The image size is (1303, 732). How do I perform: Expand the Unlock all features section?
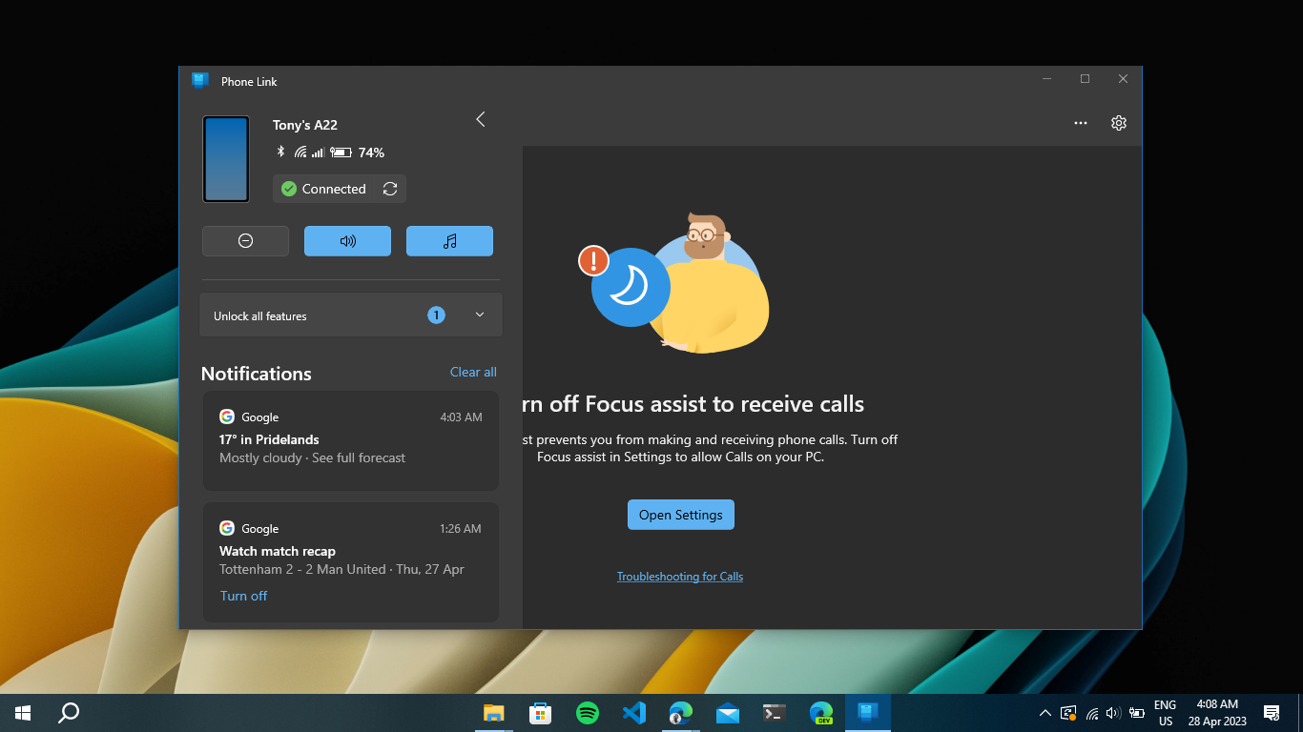tap(351, 315)
